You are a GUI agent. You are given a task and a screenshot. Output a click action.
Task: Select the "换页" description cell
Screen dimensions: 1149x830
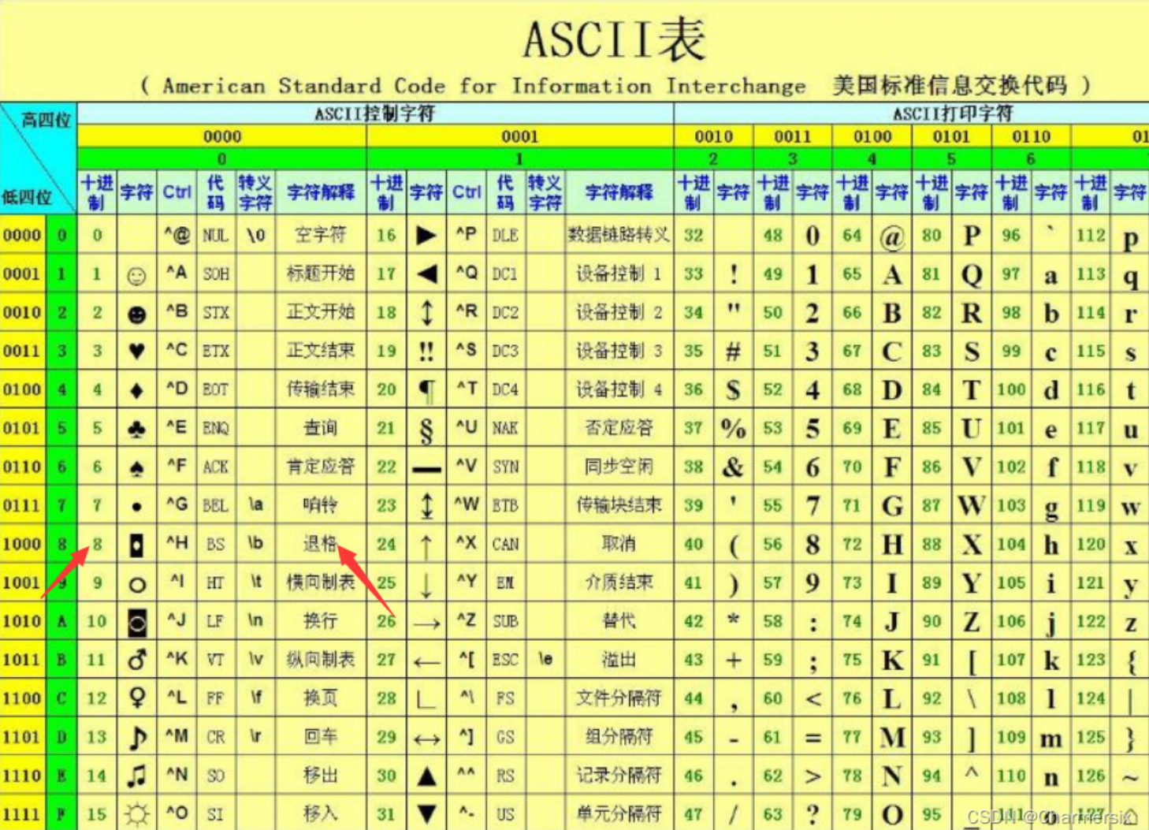point(321,698)
